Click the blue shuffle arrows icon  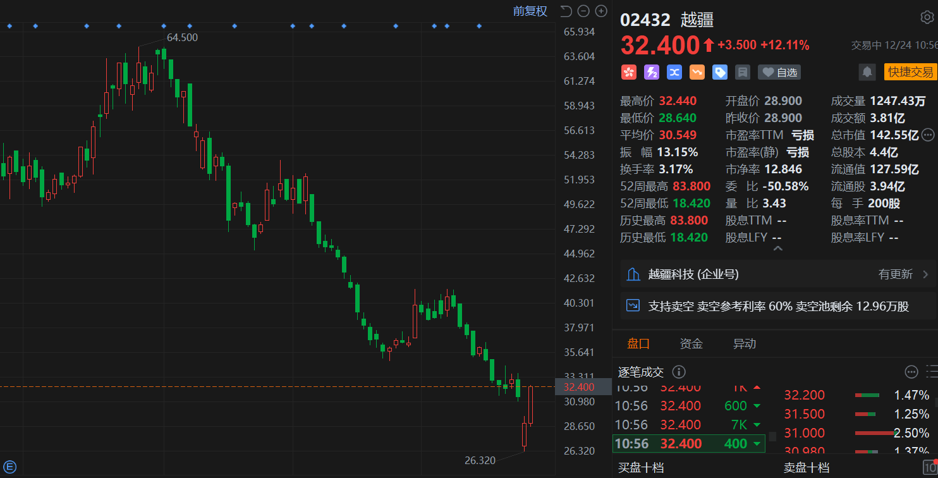[674, 72]
